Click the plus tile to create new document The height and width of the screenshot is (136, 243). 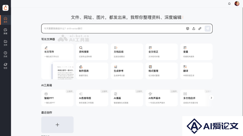(x=57, y=125)
